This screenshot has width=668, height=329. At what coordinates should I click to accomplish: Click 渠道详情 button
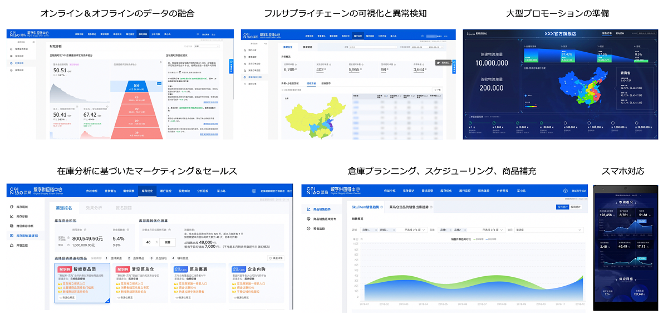(277, 258)
